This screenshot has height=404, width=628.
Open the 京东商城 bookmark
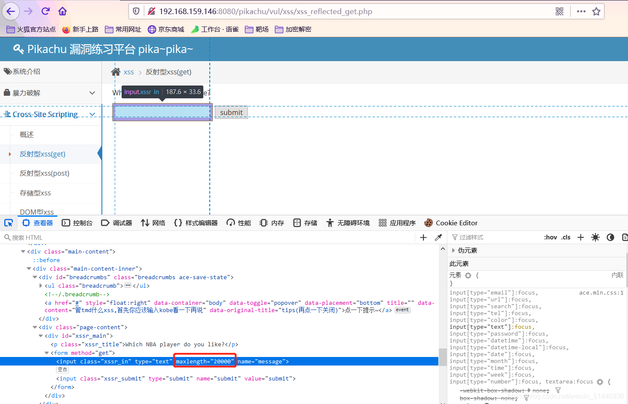pos(166,29)
